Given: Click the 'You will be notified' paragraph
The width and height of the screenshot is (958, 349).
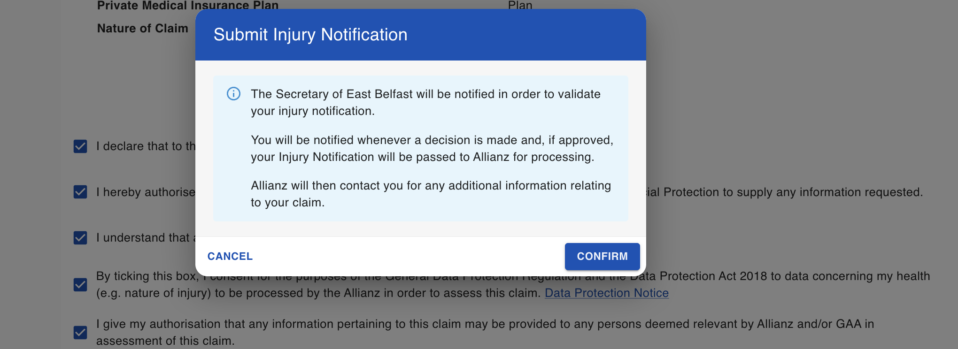Looking at the screenshot, I should pos(432,148).
